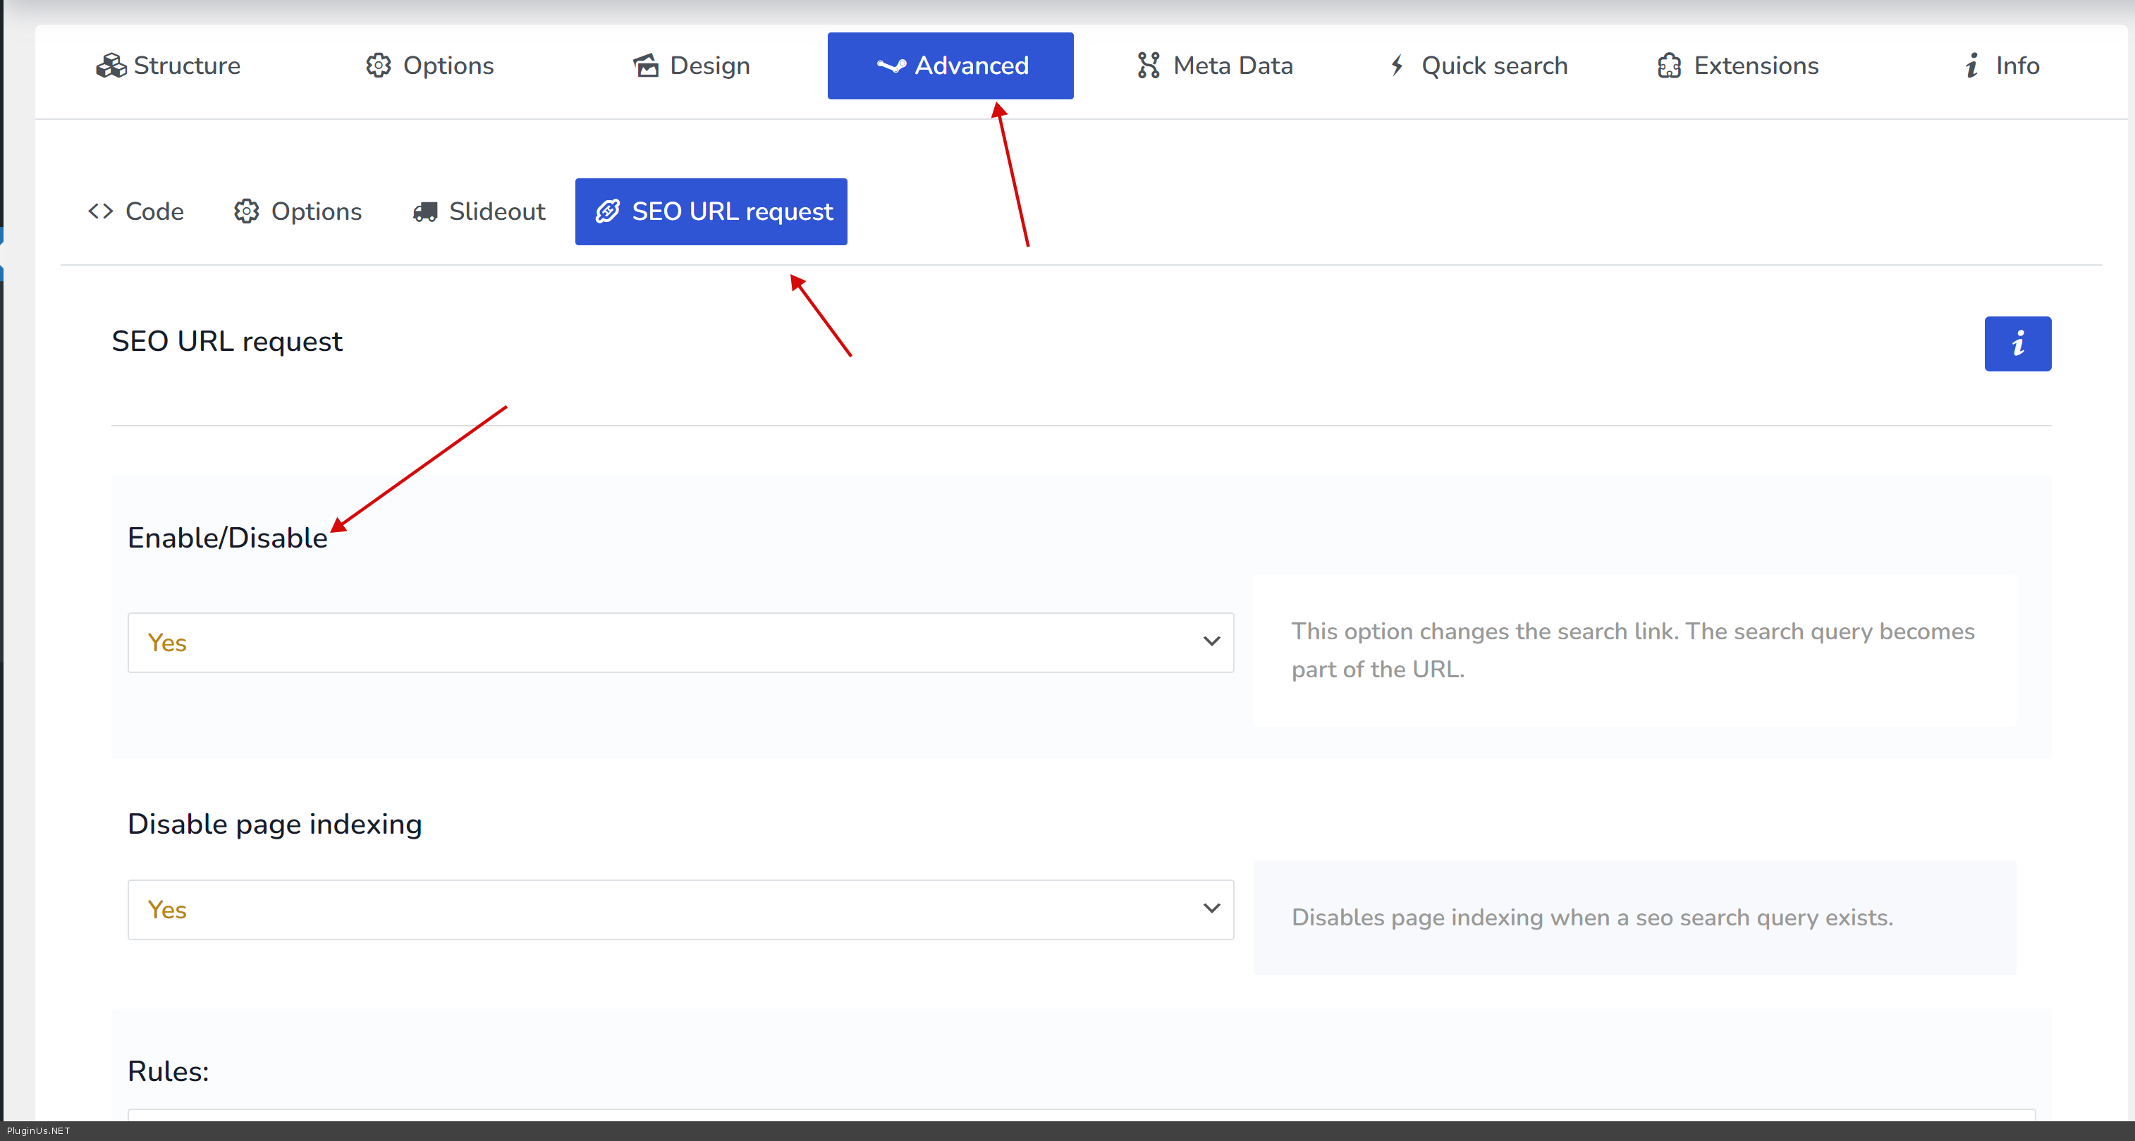Click the gear icon beside top Options
This screenshot has width=2135, height=1141.
click(x=378, y=66)
